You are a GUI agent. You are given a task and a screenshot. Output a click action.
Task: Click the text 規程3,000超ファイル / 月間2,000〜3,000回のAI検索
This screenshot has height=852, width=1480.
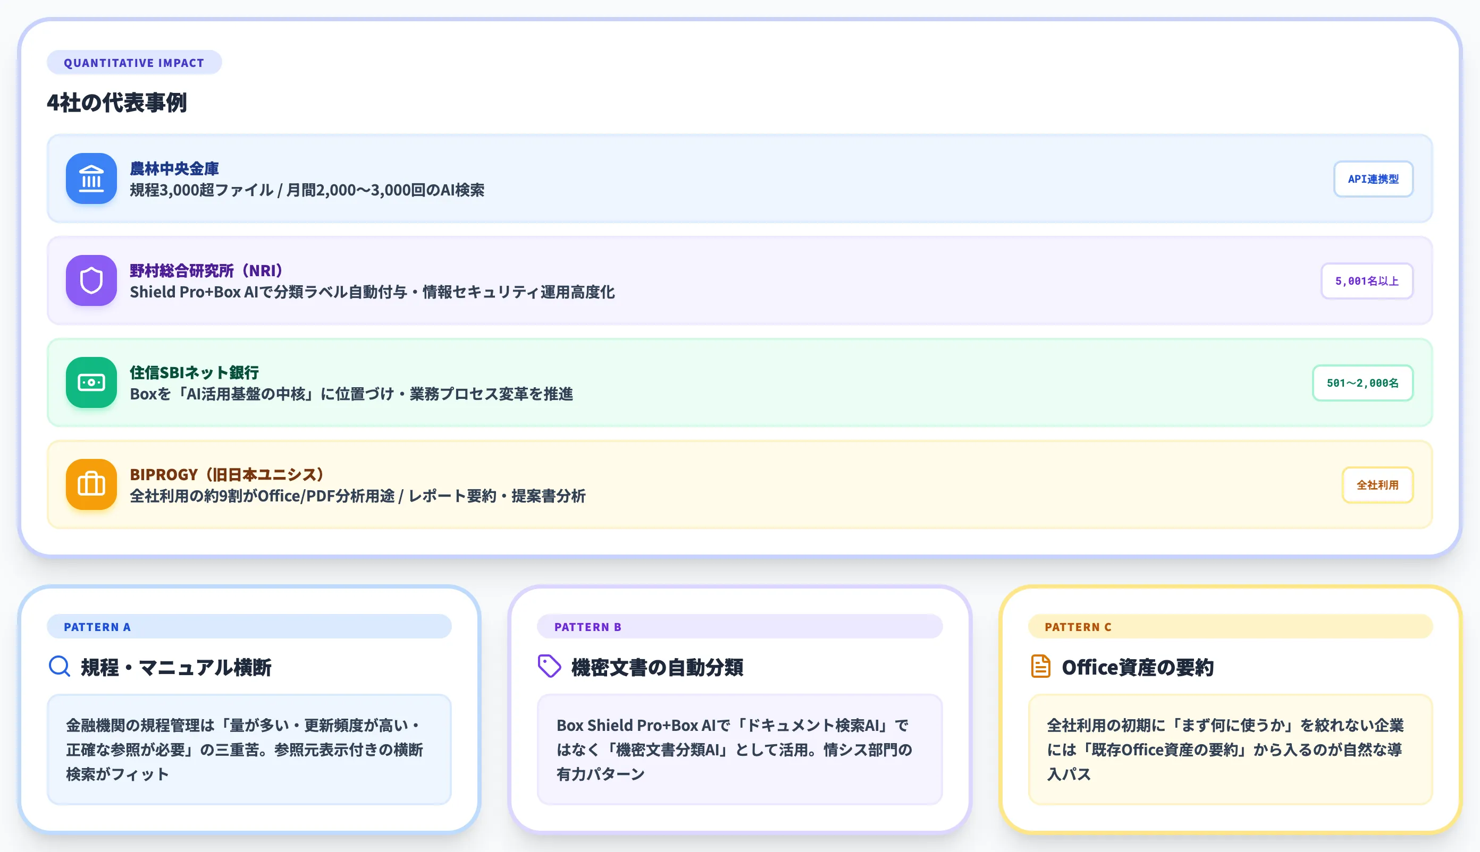click(x=307, y=190)
